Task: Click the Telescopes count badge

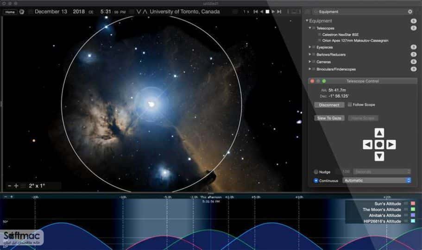Action: (414, 28)
